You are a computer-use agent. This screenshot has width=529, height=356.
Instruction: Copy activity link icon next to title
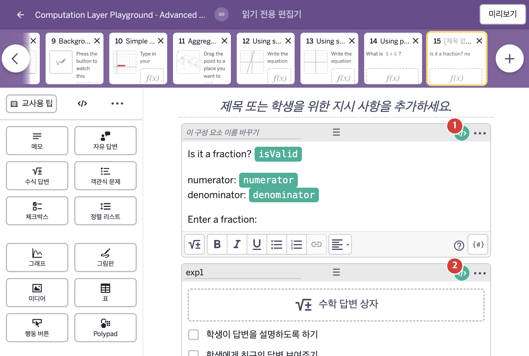click(x=222, y=14)
